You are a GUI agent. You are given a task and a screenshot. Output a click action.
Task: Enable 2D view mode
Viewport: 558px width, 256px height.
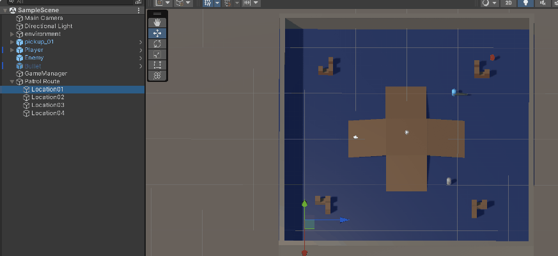(x=509, y=3)
